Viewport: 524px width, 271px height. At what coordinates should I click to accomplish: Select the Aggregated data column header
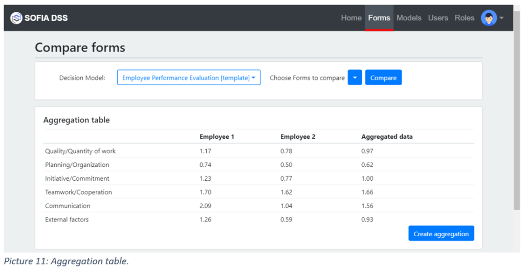[x=387, y=137]
